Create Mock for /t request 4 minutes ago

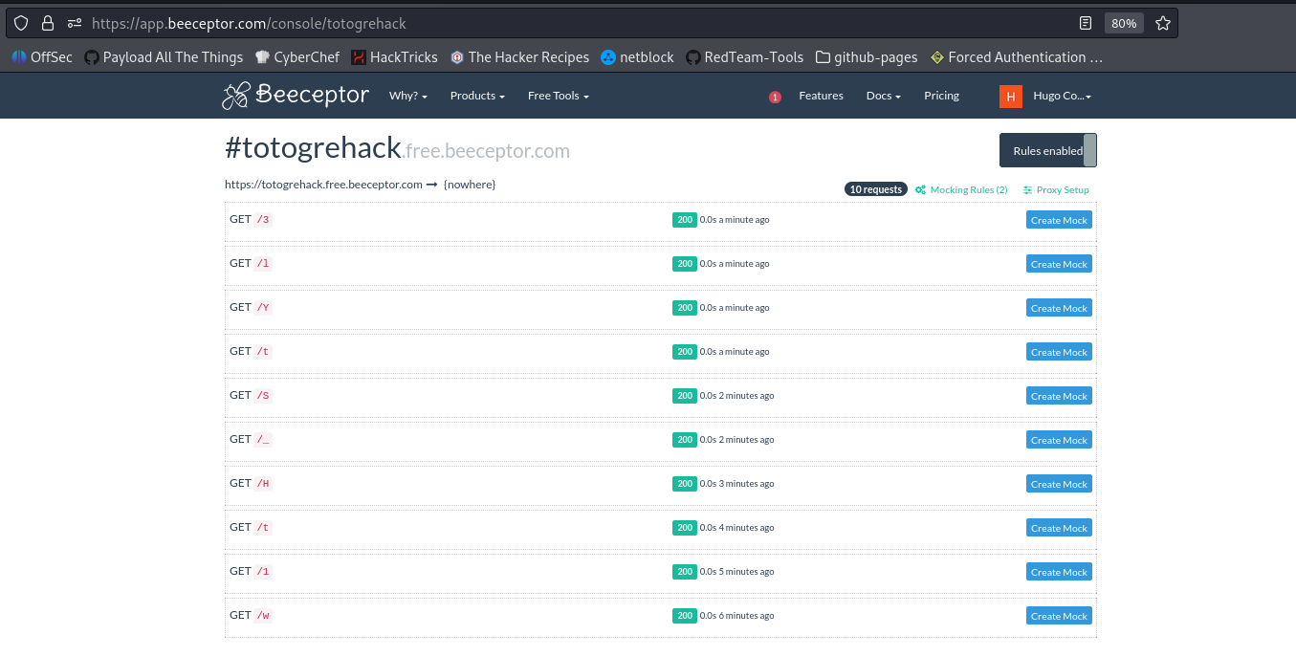click(x=1059, y=528)
